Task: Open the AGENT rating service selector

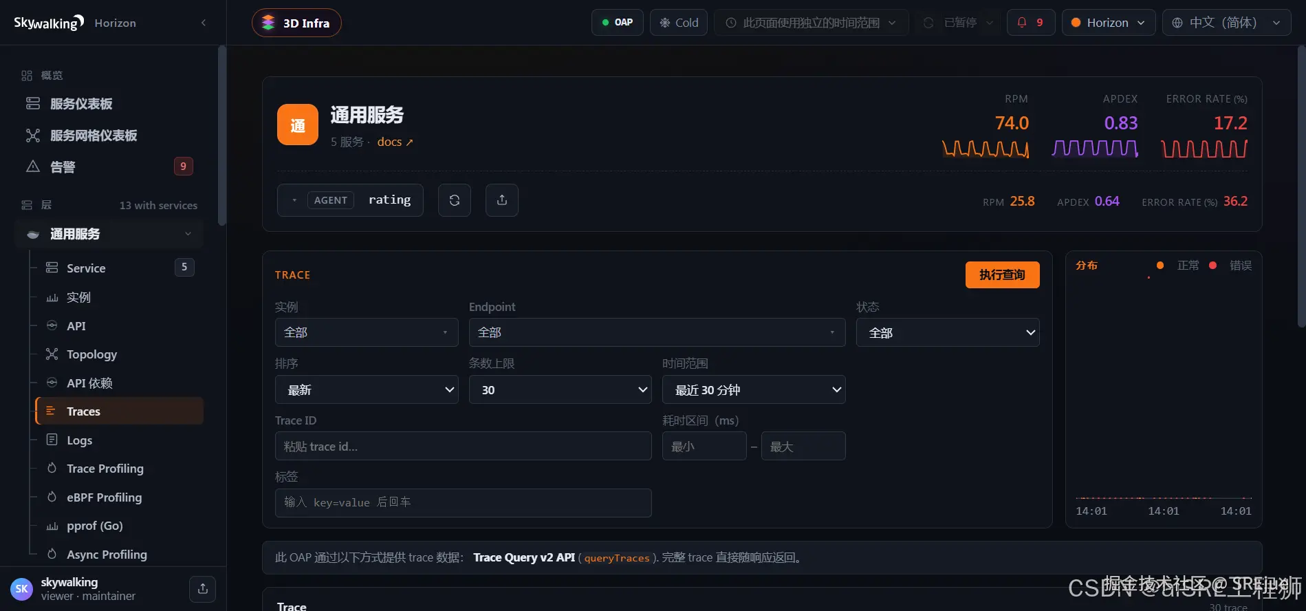Action: (350, 200)
